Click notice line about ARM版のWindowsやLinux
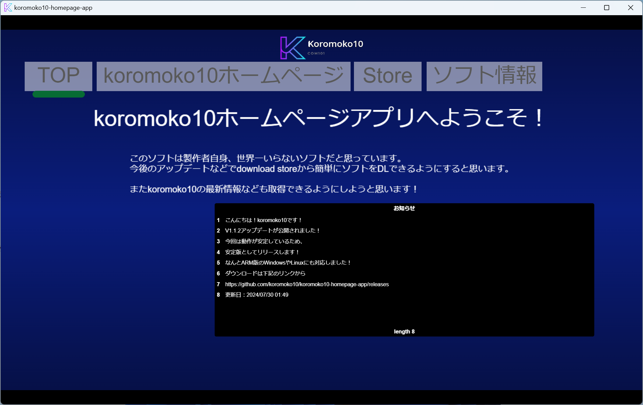The height and width of the screenshot is (405, 643). pos(288,263)
